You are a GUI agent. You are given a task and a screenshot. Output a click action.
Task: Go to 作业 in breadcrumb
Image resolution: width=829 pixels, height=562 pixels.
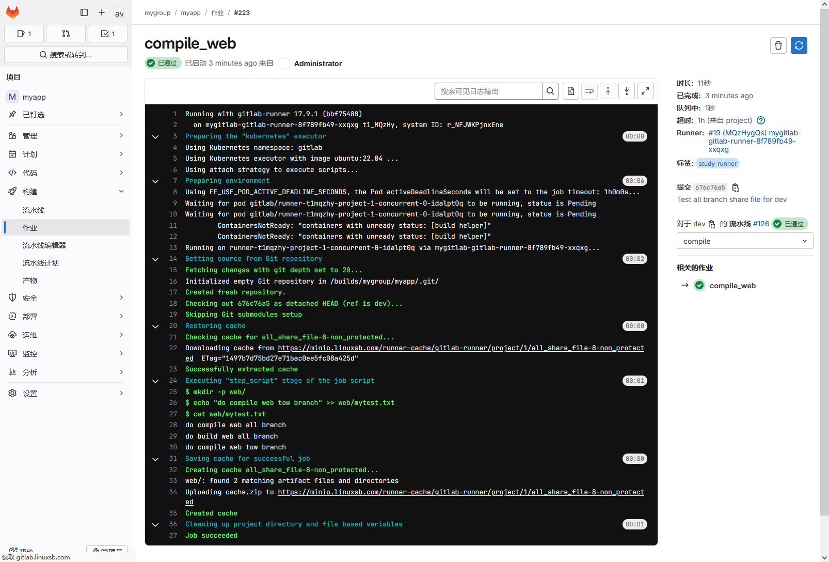click(x=217, y=13)
